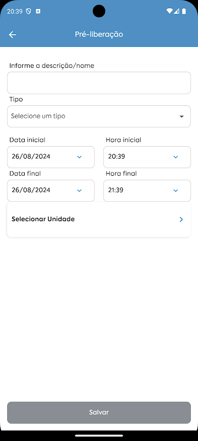
Task: Expand the Hora inicial time chevron
Action: (x=176, y=157)
